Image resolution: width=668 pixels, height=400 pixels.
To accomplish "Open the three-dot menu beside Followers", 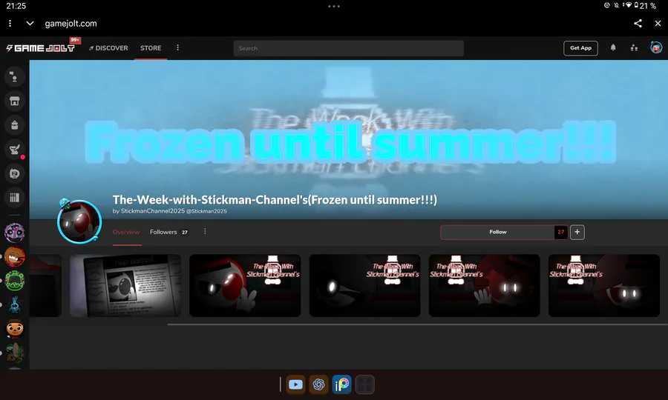I will (x=205, y=232).
